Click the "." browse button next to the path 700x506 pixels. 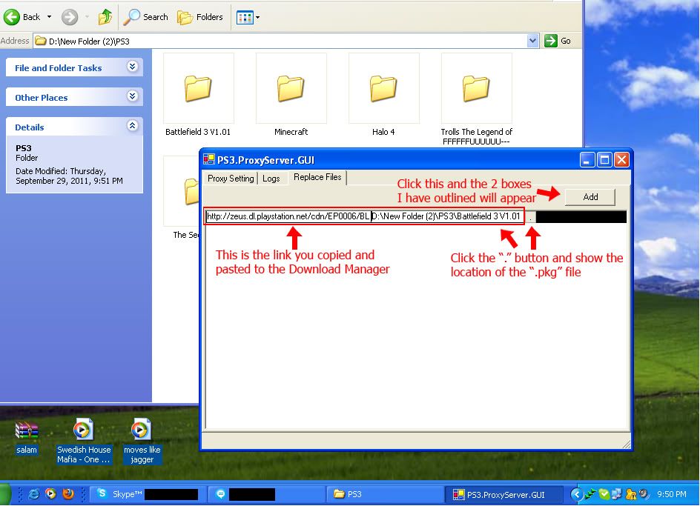point(530,217)
